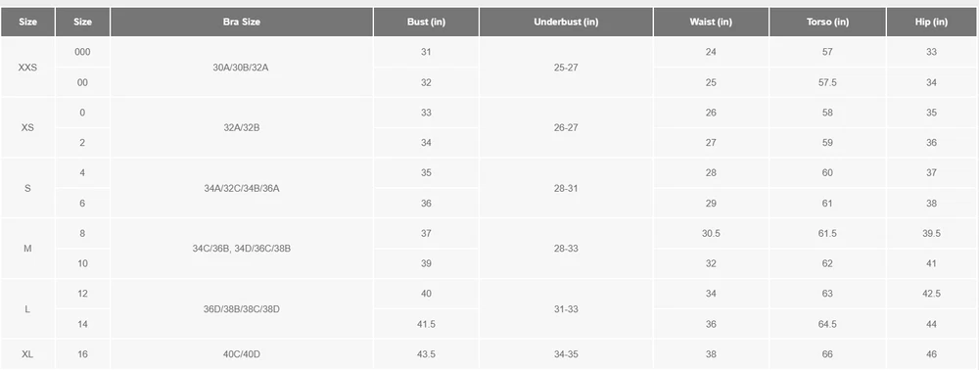Select the Hip (in) header cell

931,22
